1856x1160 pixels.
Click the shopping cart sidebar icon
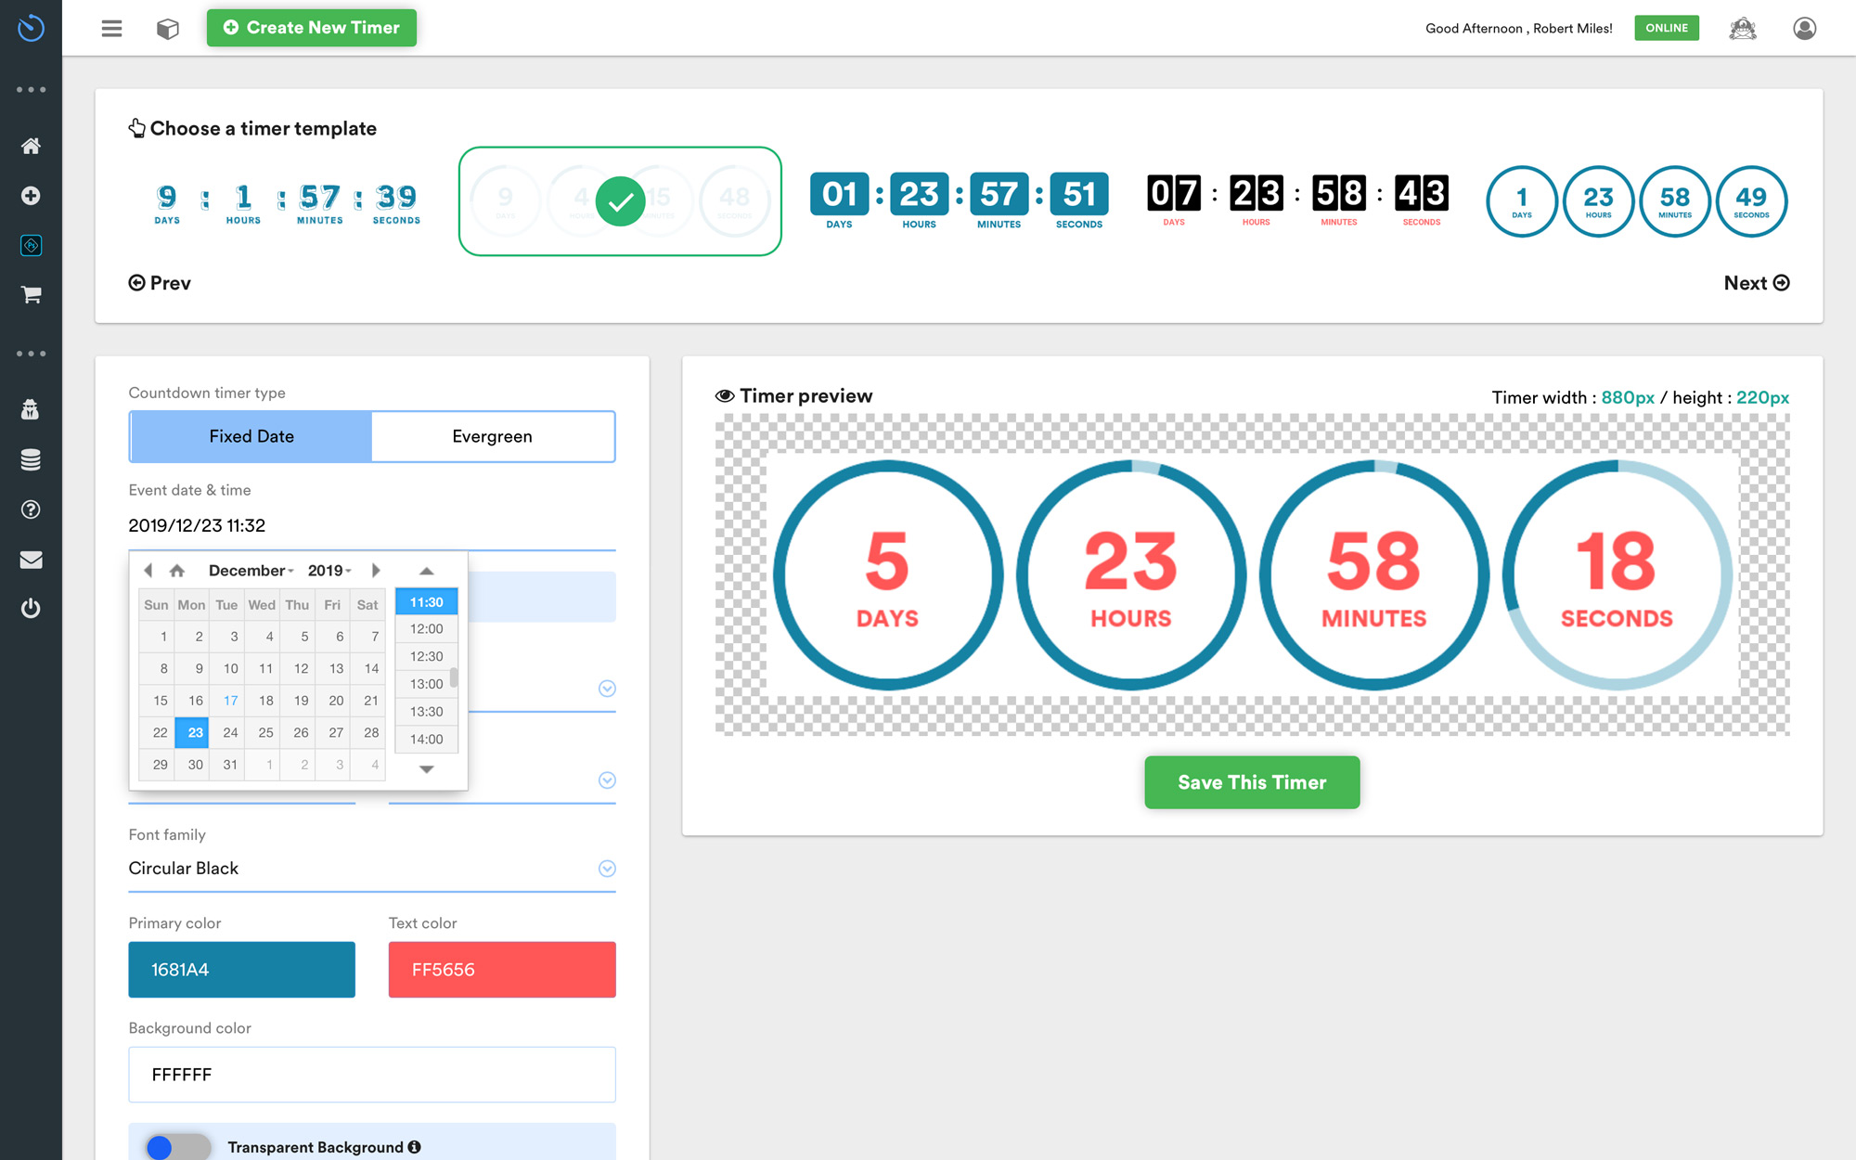pyautogui.click(x=31, y=294)
